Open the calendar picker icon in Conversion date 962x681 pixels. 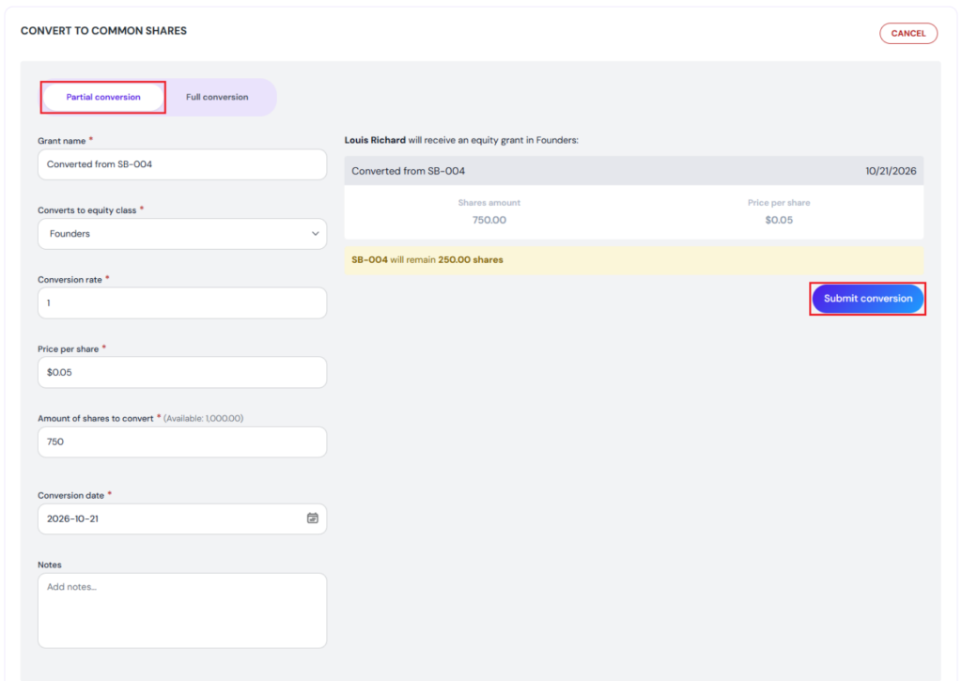(312, 518)
